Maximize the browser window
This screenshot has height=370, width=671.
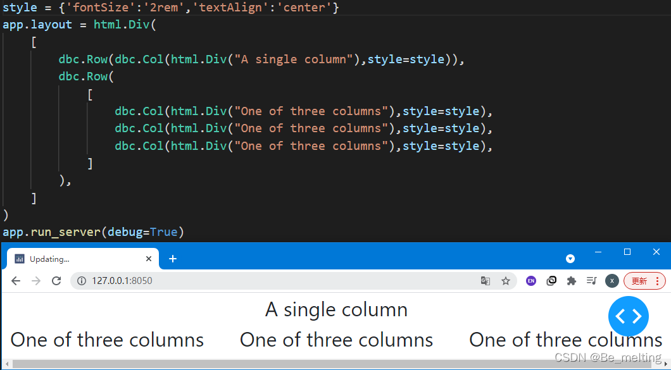pos(627,252)
